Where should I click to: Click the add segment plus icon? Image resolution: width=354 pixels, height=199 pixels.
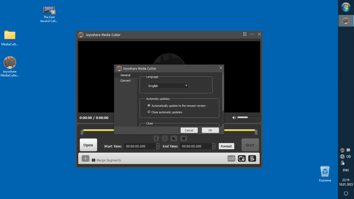point(86,159)
